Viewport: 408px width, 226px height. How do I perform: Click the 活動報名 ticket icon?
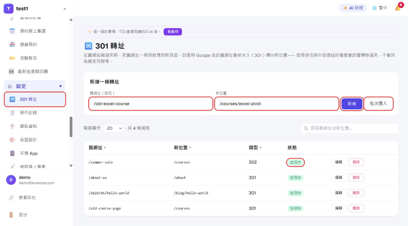point(12,58)
